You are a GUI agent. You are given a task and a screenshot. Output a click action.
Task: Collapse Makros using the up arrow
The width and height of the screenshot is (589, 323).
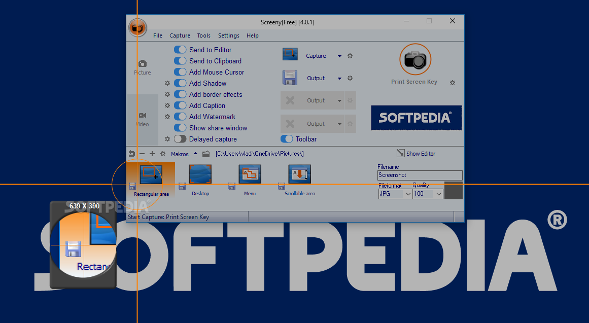(x=195, y=153)
